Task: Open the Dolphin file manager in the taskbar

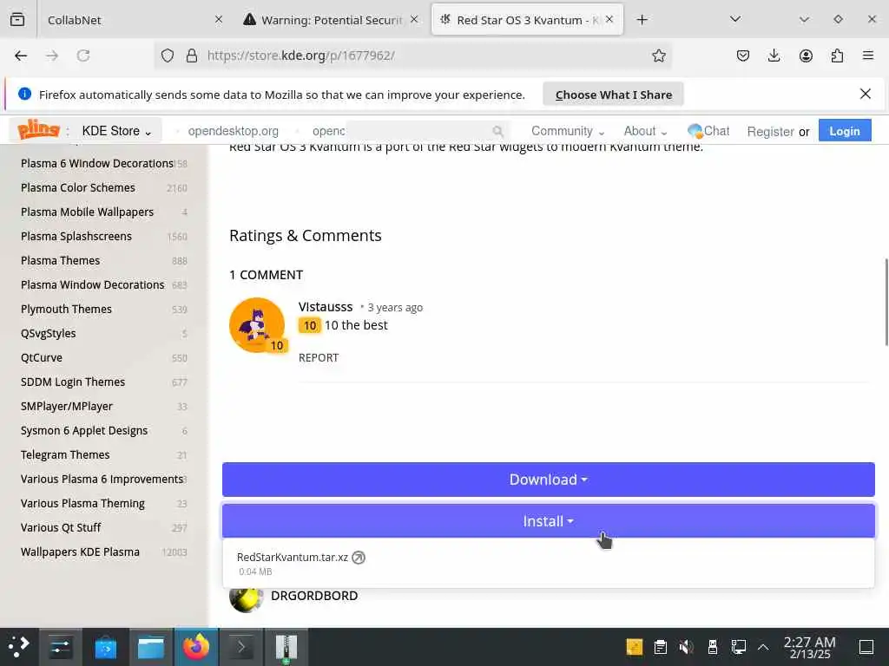Action: click(151, 647)
